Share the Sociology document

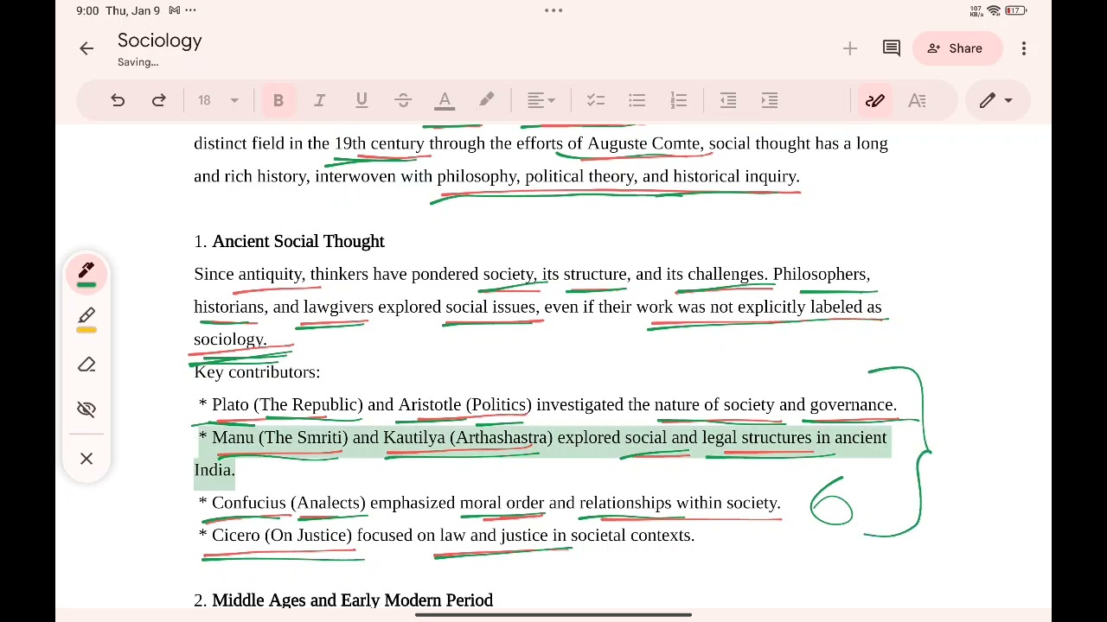coord(958,48)
